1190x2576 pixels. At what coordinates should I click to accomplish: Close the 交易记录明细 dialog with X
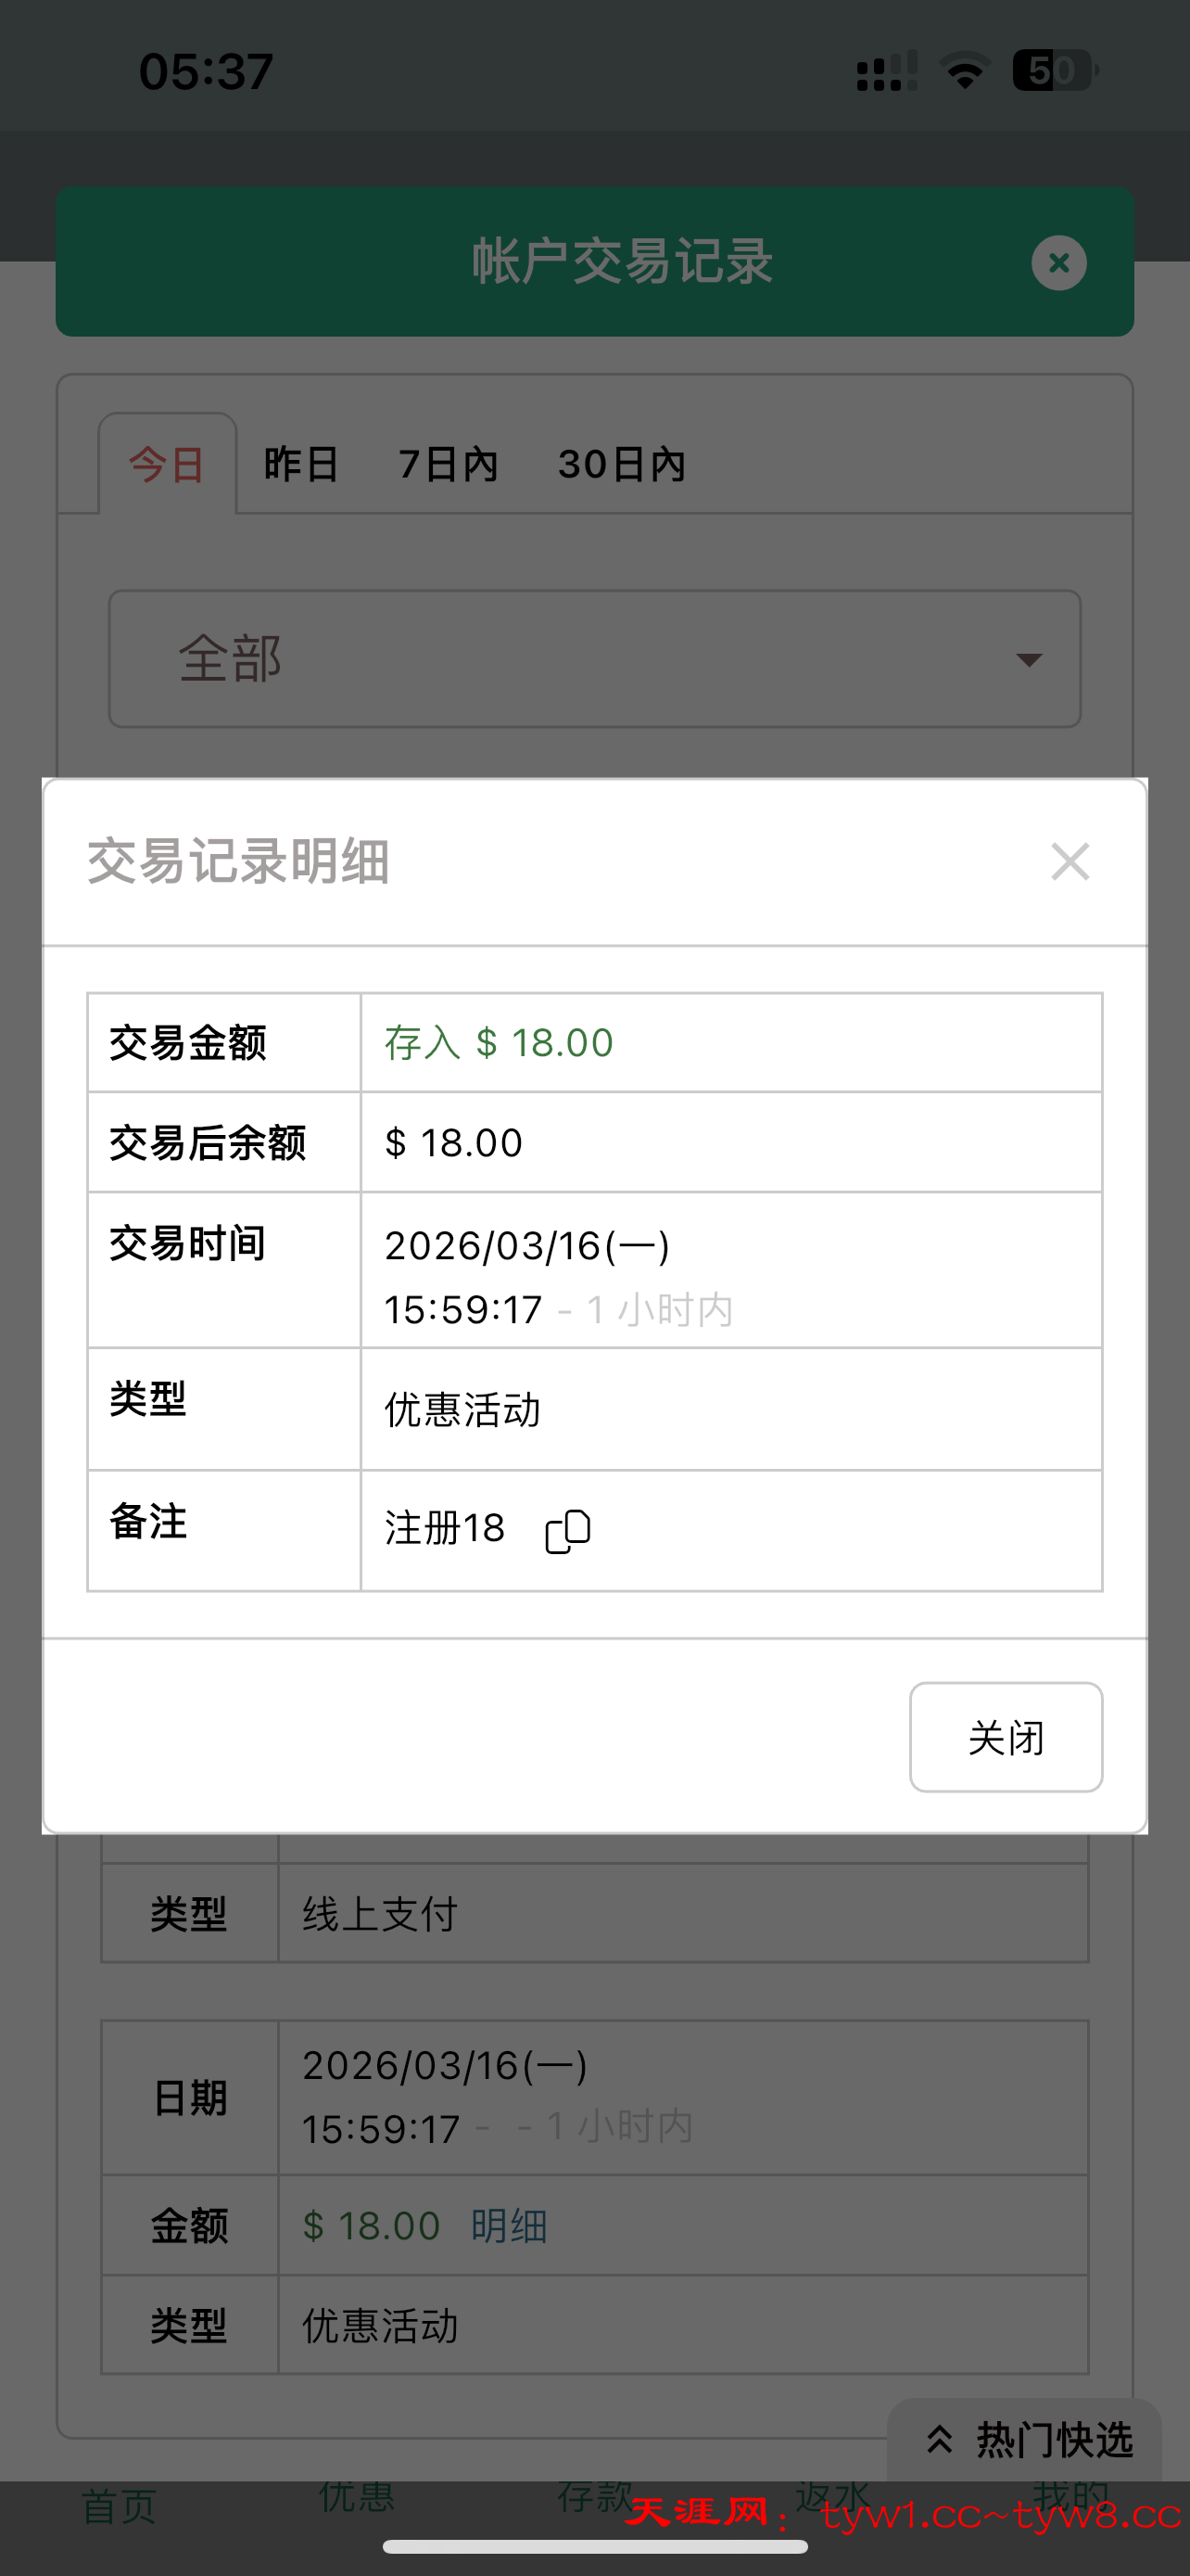click(x=1070, y=861)
